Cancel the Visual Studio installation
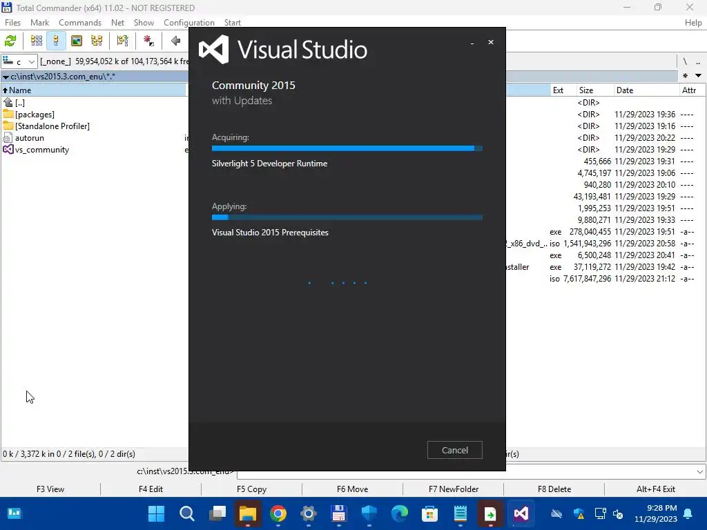The width and height of the screenshot is (707, 530). 454,450
